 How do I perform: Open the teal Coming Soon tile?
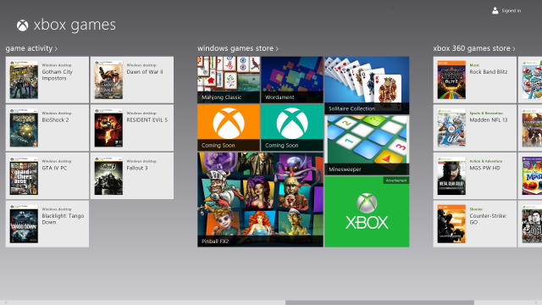click(x=292, y=128)
